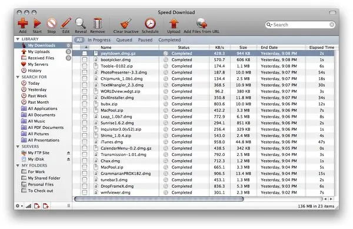Image resolution: width=353 pixels, height=229 pixels.
Task: Sort by KB/s column header
Action: tap(219, 47)
